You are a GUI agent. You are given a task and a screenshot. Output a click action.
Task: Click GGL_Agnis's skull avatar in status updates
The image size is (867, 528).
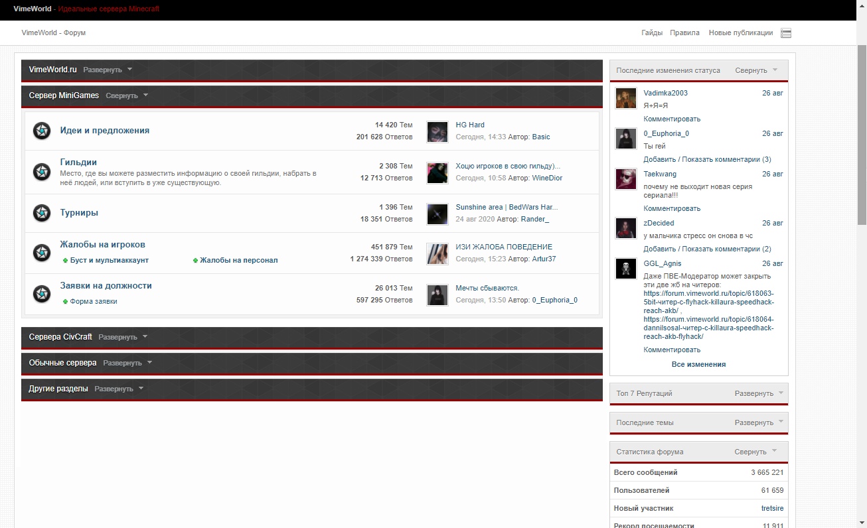(x=626, y=269)
